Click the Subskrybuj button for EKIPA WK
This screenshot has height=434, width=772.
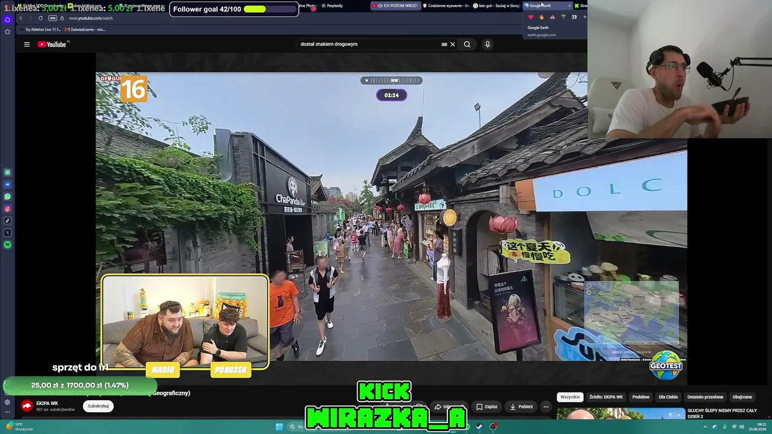(x=98, y=406)
